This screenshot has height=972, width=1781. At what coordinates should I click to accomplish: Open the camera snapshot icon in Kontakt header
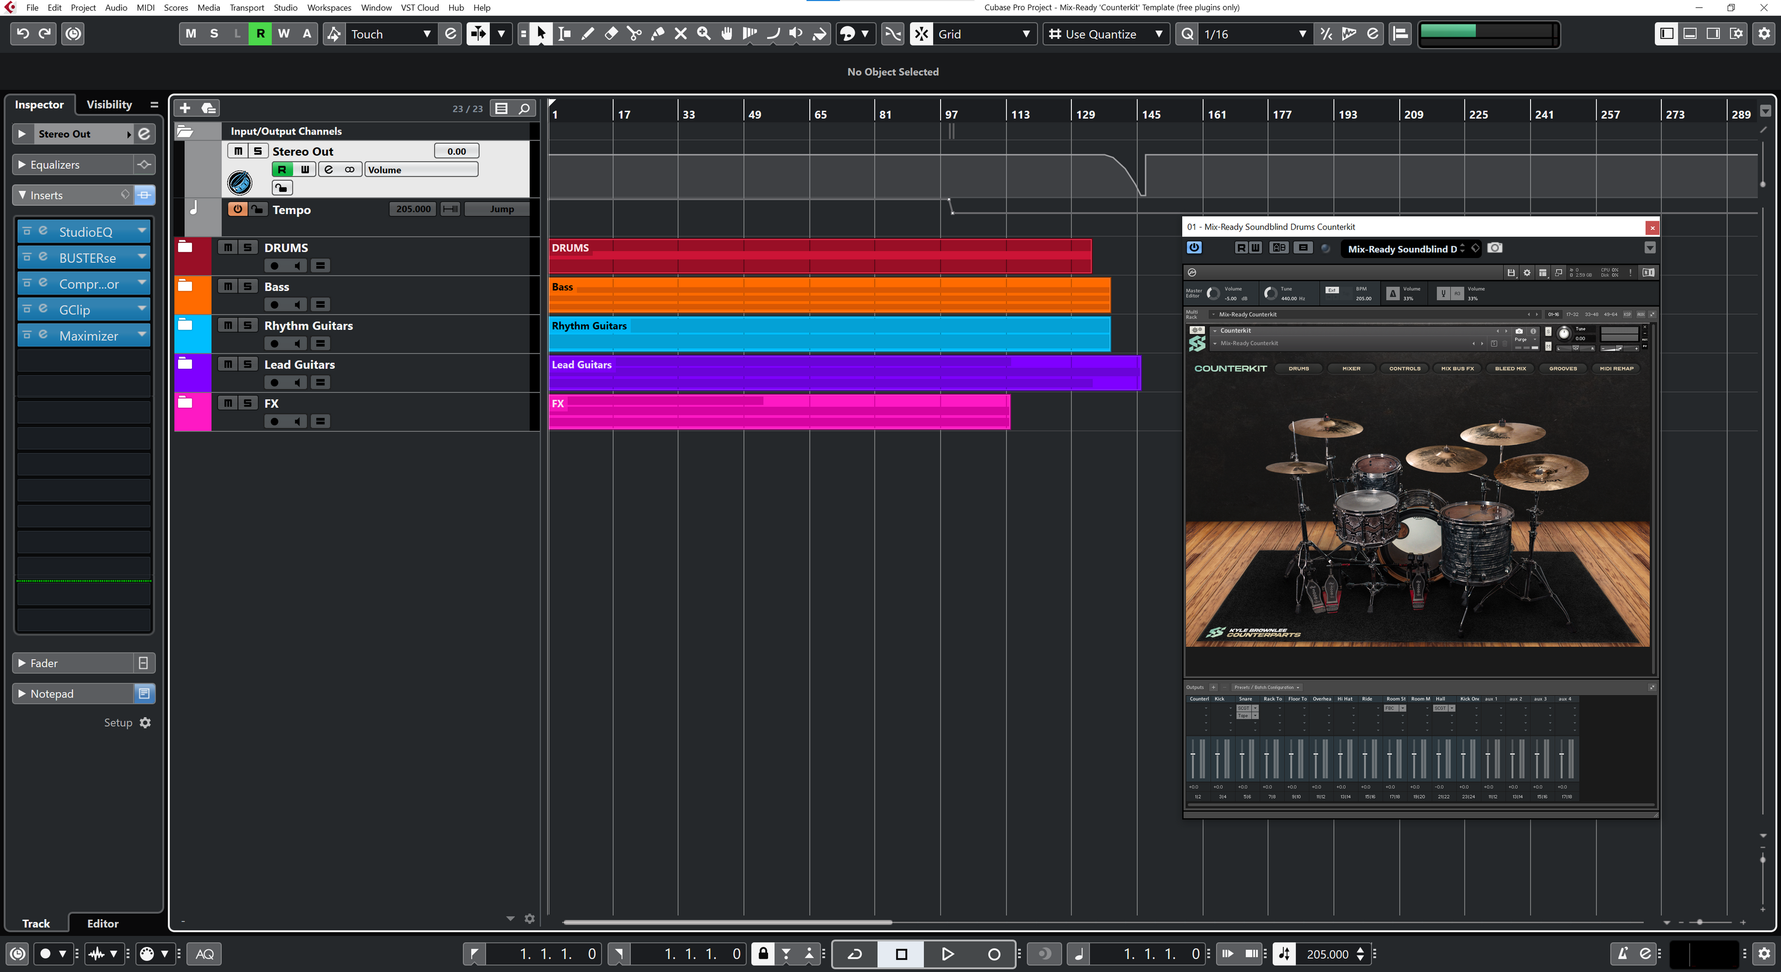click(1494, 248)
